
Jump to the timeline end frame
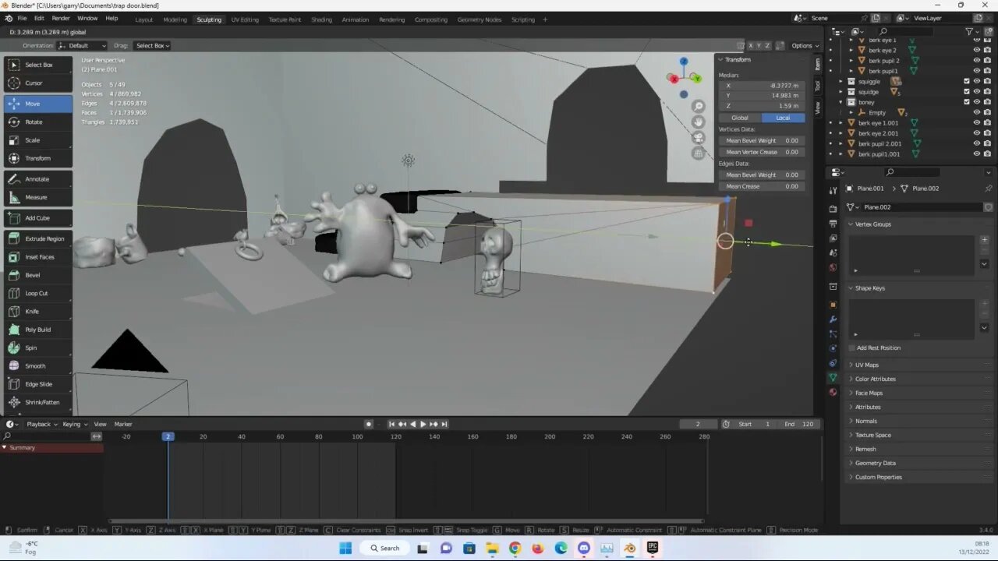tap(444, 424)
